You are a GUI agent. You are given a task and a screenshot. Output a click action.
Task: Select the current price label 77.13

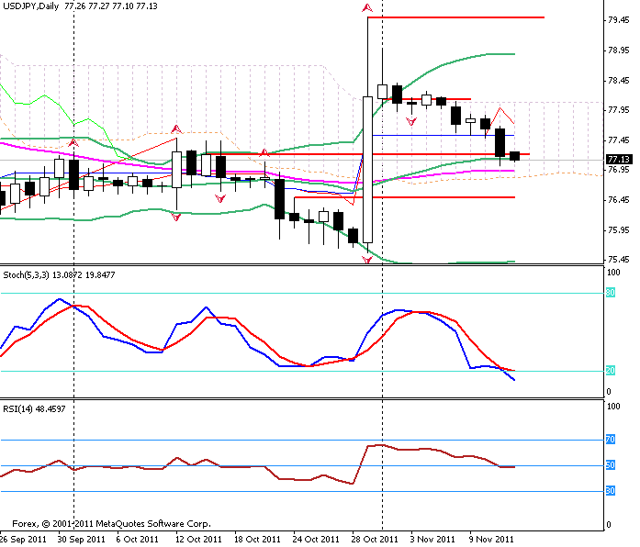tap(619, 159)
